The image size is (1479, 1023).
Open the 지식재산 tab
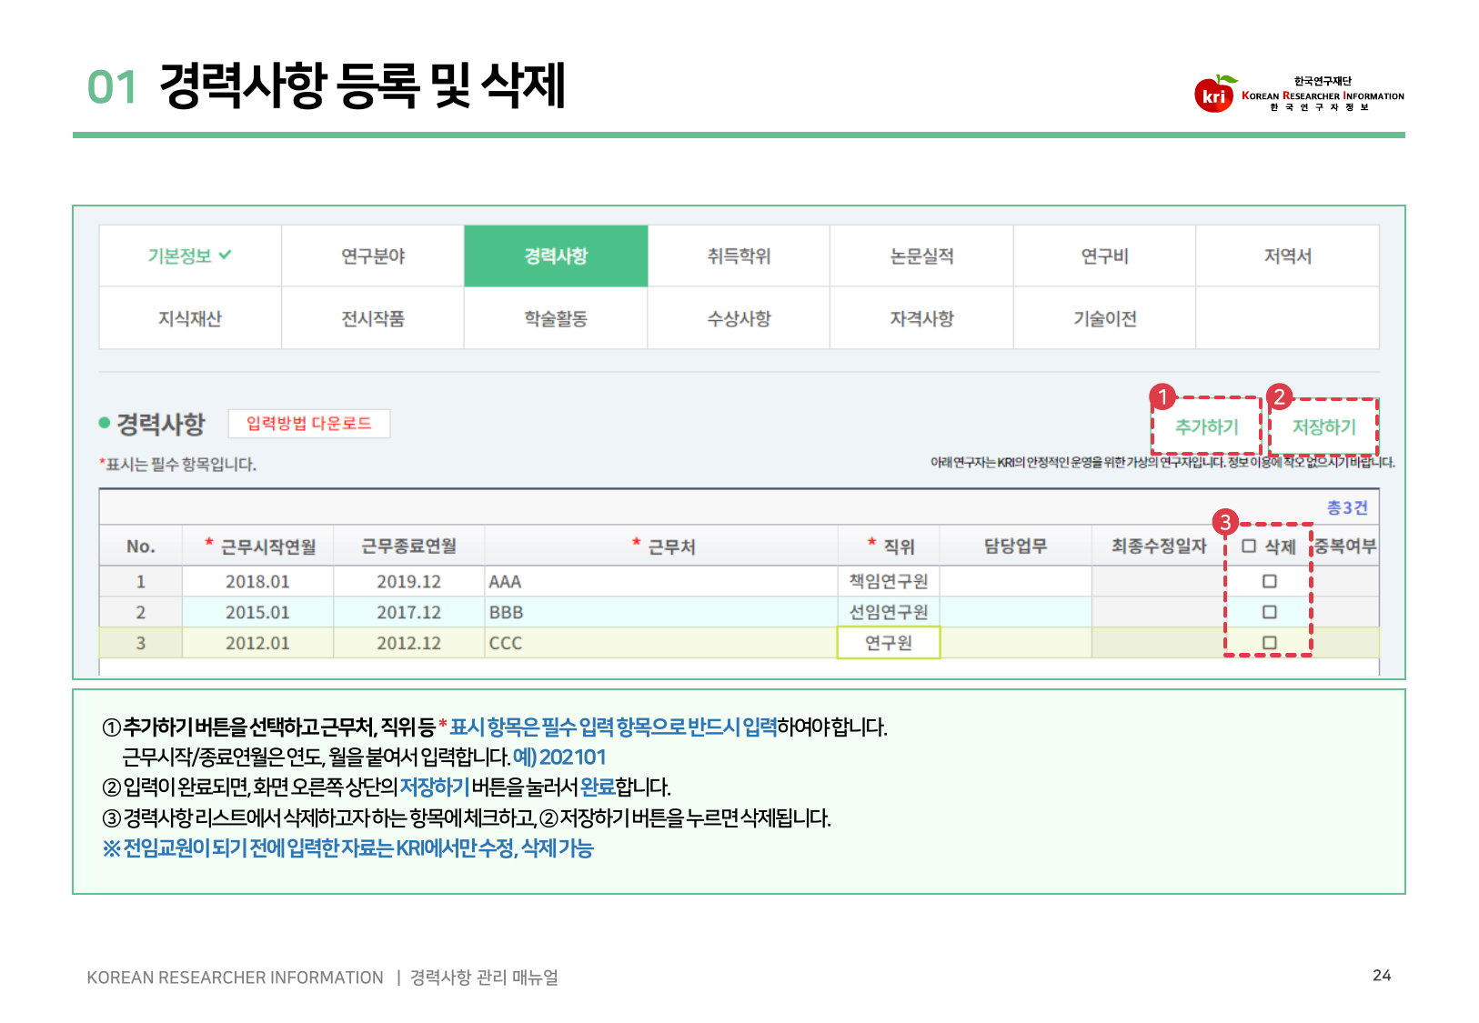pyautogui.click(x=189, y=318)
